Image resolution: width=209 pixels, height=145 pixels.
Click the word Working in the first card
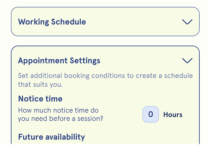click(33, 22)
